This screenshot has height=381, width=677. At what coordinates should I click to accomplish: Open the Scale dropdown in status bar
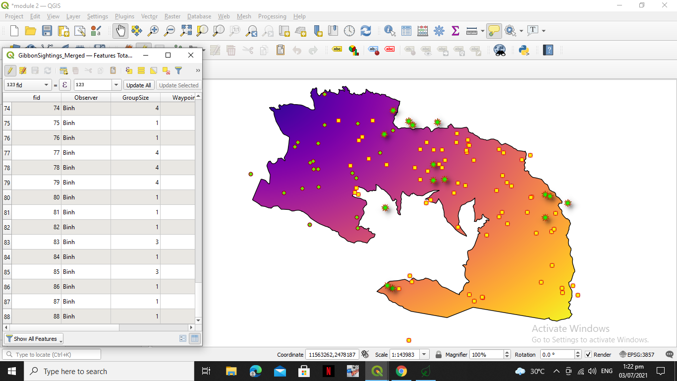point(424,355)
